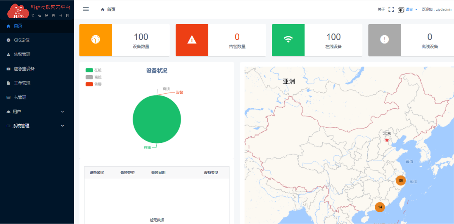Click the red alarm warning triangle icon
The image size is (454, 224).
click(x=192, y=40)
